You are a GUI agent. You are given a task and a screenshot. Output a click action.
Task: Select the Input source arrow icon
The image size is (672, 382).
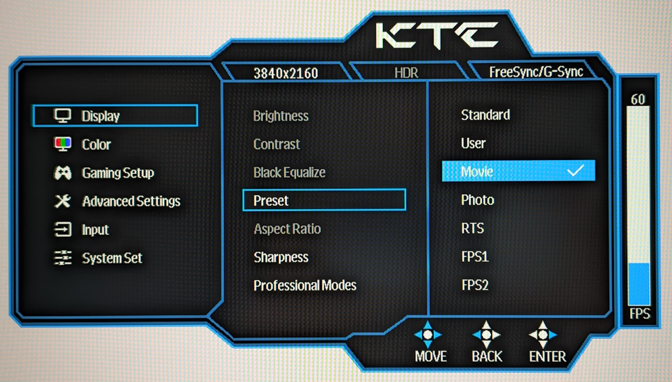(x=62, y=230)
